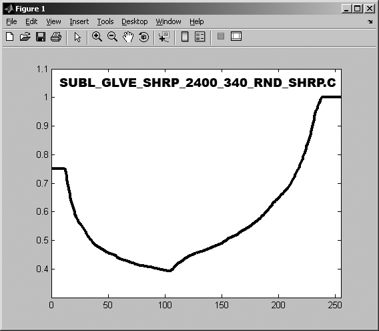Click y-axis tick label 0.7
379x331 pixels.
tap(42, 183)
